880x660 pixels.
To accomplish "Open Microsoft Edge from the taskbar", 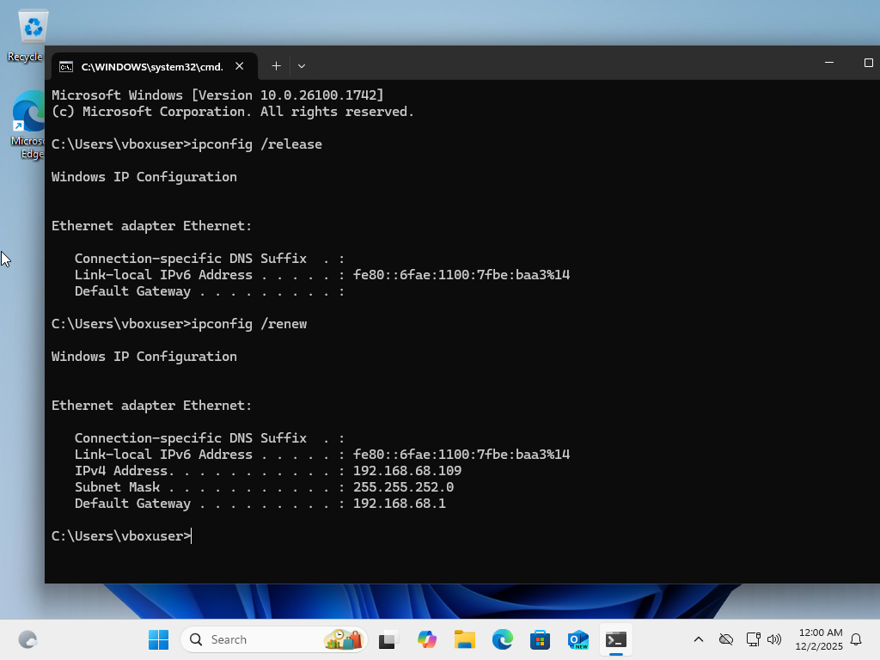I will (502, 639).
